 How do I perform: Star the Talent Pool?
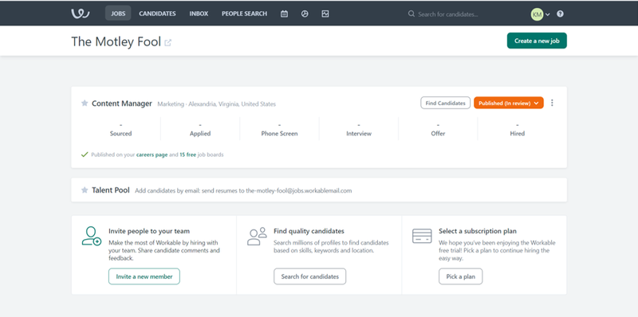tap(85, 190)
